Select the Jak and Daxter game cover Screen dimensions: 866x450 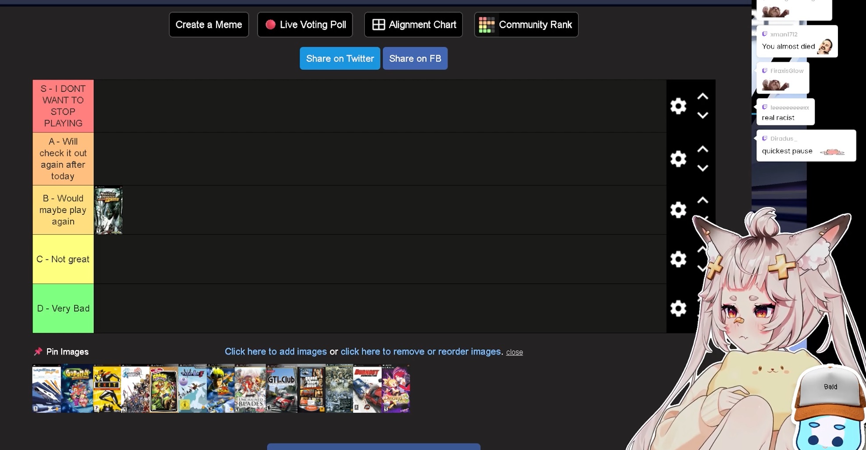click(x=221, y=389)
